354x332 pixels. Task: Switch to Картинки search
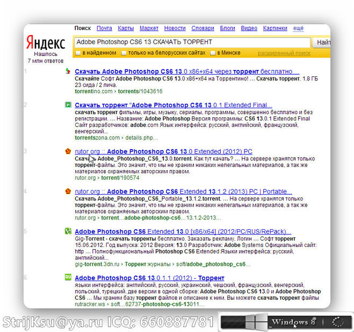point(275,29)
